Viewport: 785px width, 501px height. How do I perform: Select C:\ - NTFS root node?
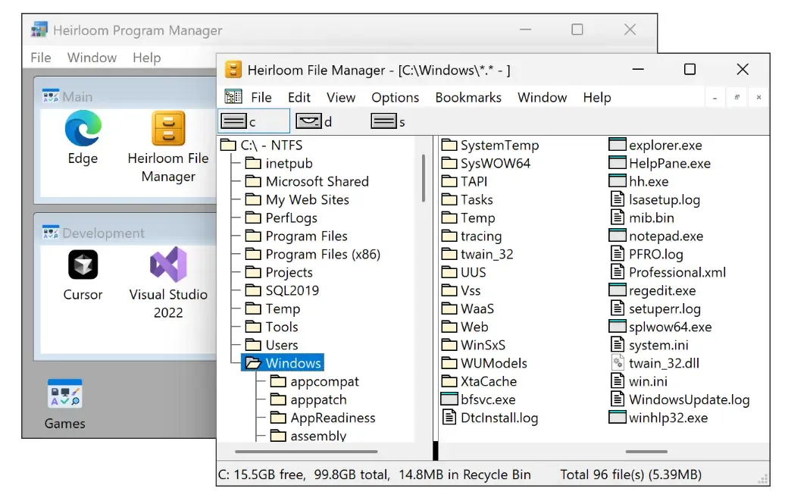(x=262, y=145)
